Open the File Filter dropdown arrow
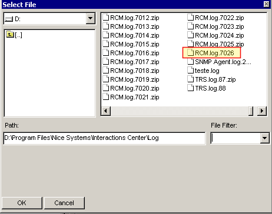Image resolution: width=272 pixels, height=214 pixels. point(264,138)
